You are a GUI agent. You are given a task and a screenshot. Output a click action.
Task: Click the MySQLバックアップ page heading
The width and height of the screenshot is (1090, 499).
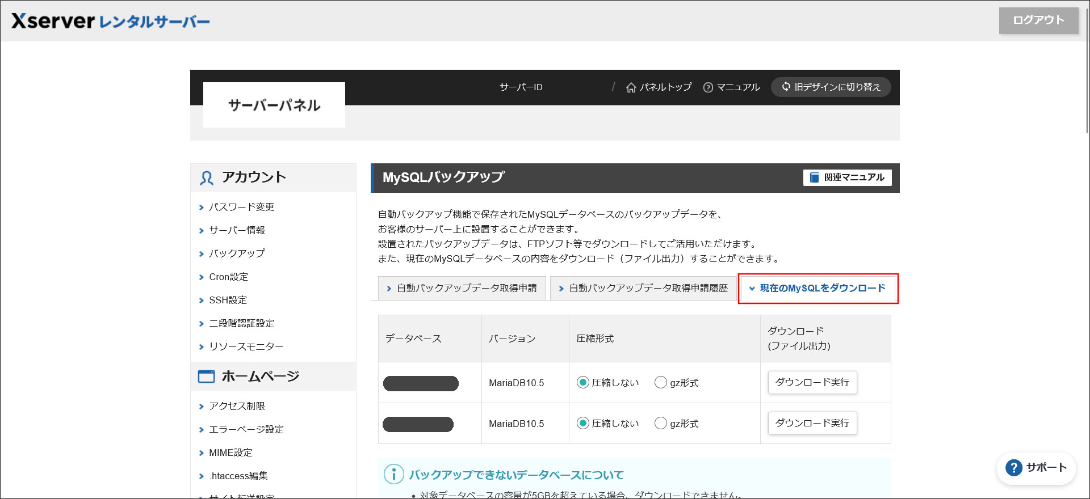coord(443,177)
